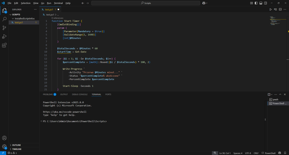Screen dimensions: 289x155
Task: Click the Run script play icon
Action: coord(271,9)
